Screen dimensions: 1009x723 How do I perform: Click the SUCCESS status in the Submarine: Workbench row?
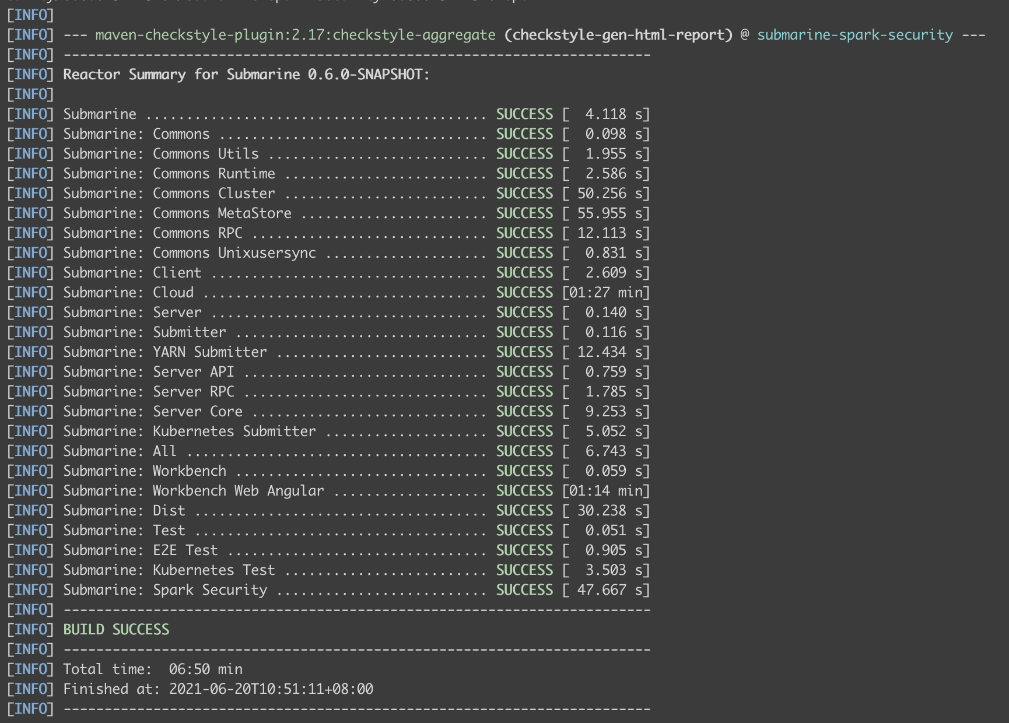coord(524,471)
